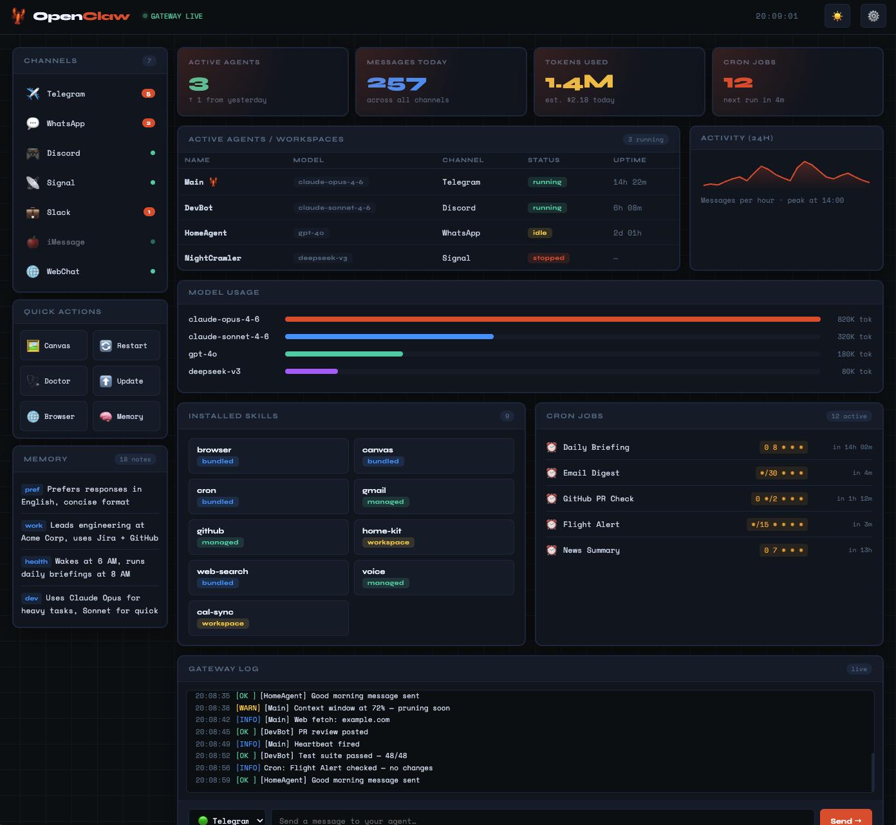The width and height of the screenshot is (896, 825).
Task: Run the Doctor quick action
Action: 53,381
